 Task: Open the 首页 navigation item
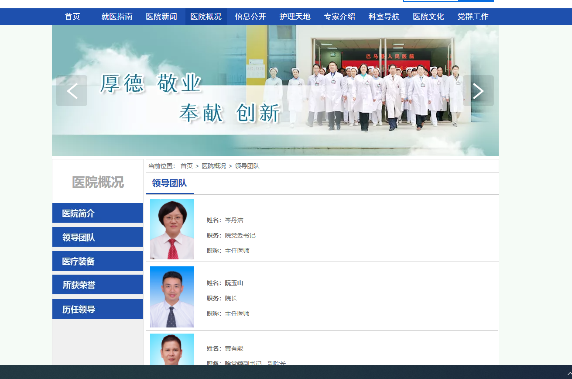click(72, 17)
